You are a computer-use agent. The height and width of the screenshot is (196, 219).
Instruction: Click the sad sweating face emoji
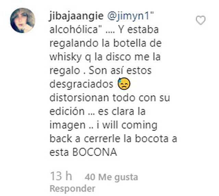[124, 83]
